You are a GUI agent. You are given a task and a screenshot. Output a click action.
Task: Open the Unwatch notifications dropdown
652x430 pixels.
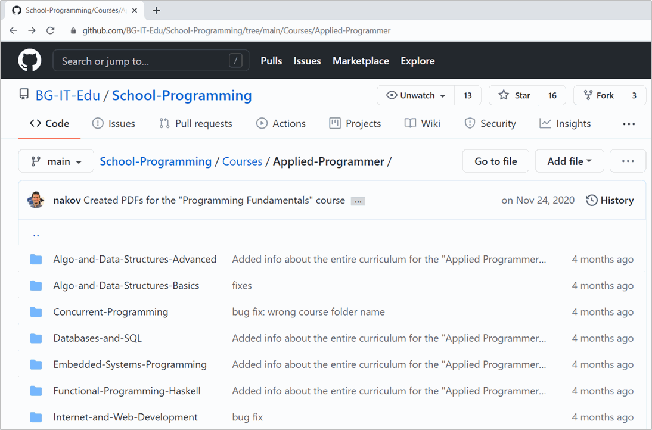point(416,95)
